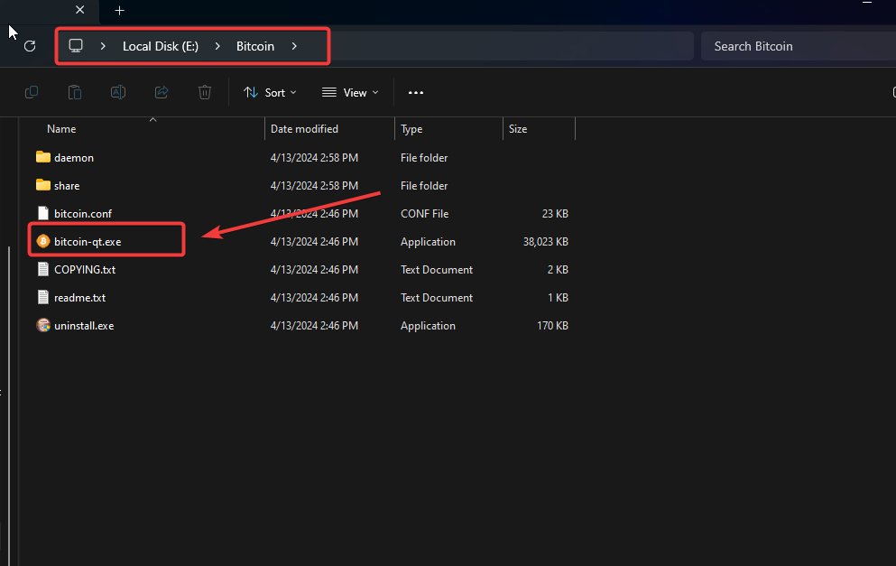The height and width of the screenshot is (566, 896).
Task: Click the Refresh icon beside address bar
Action: coord(30,46)
